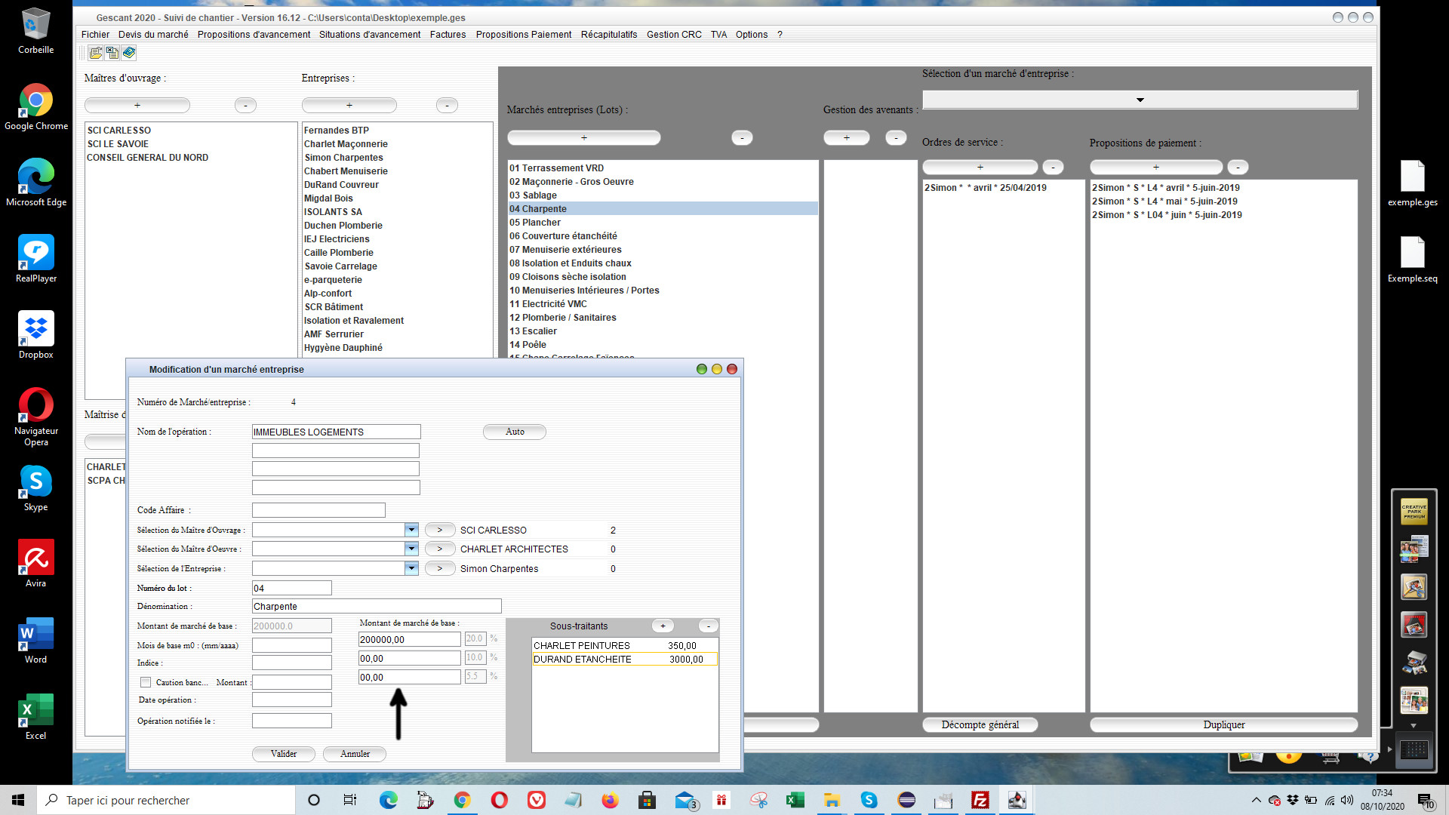
Task: Add a new Marché entreprise lot
Action: [584, 138]
